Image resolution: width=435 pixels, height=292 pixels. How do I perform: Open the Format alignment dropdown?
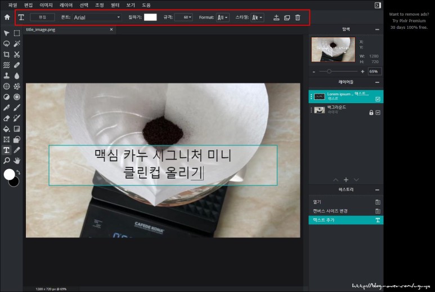[223, 17]
